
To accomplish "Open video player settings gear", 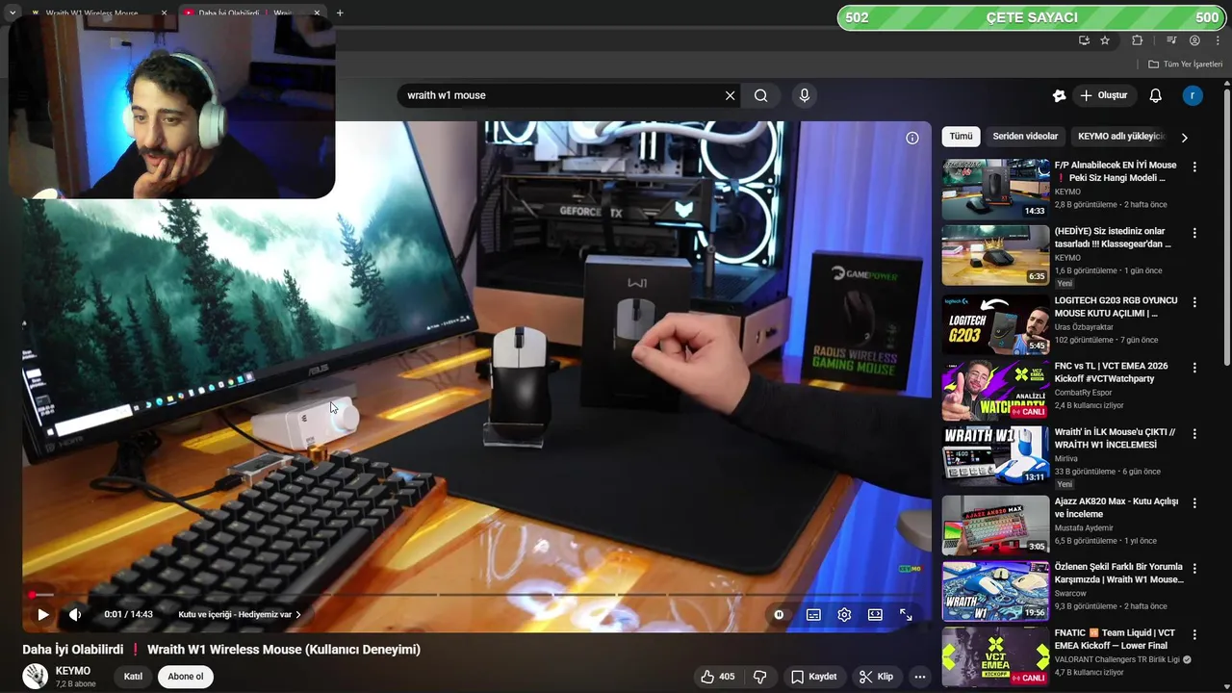I will (844, 614).
